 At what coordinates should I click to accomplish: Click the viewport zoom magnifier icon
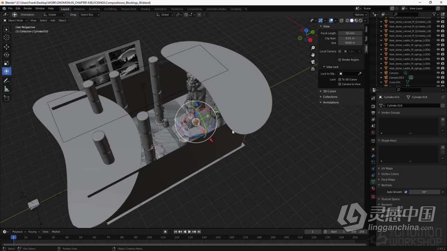313,48
